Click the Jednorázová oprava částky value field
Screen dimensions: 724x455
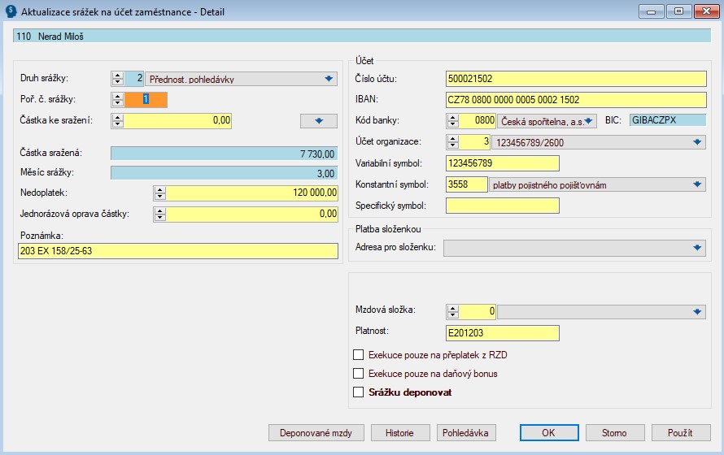[x=252, y=214]
